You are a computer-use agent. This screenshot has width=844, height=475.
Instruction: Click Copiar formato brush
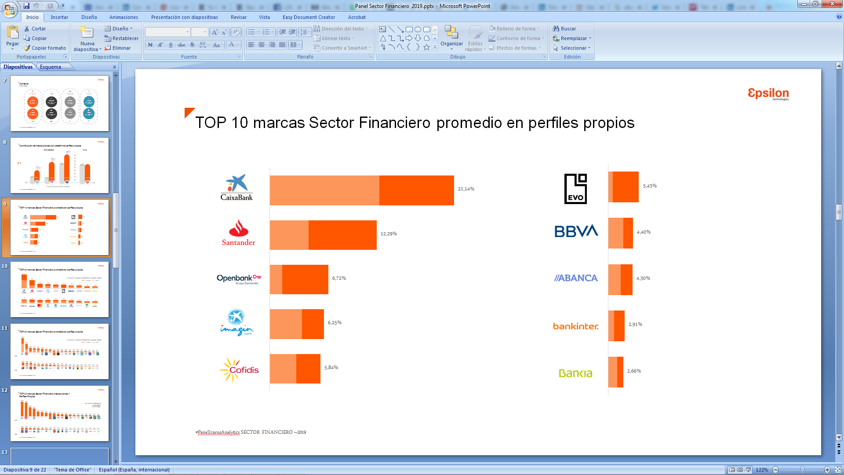[45, 48]
